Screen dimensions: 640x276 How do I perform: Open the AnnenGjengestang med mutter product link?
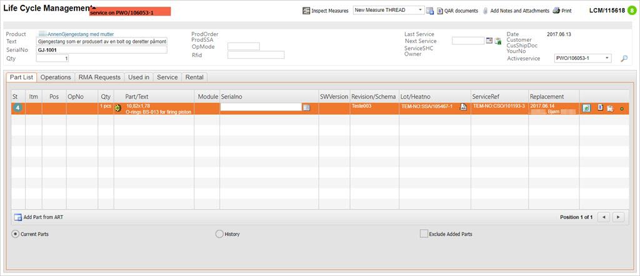[x=76, y=34]
